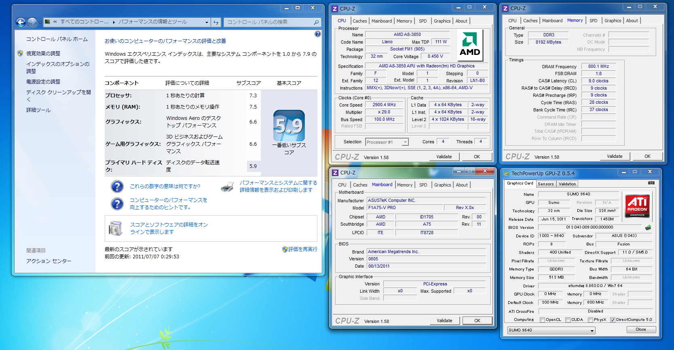Click the title icon of CPU-Z window showing CPU tab
Viewport: 674px width, 350px height.
click(335, 8)
